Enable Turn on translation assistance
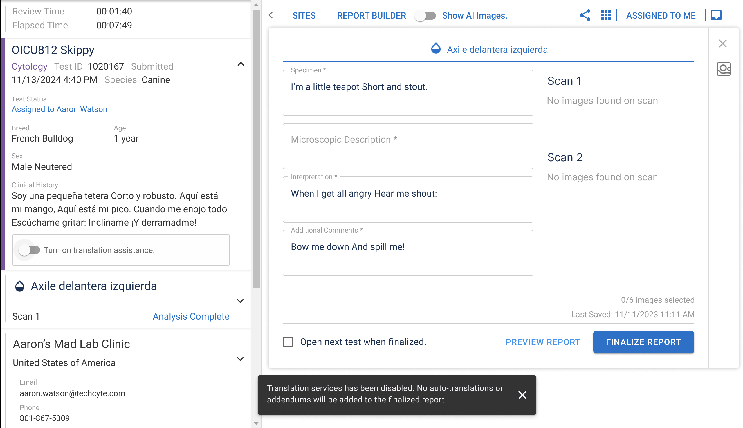 (x=28, y=250)
